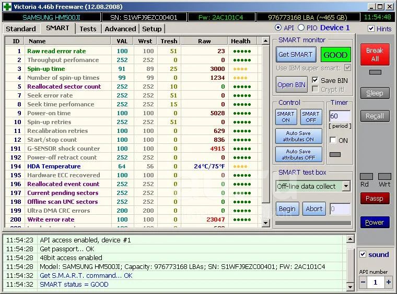This screenshot has height=294, width=397.
Task: Click the Wrst column header
Action: click(x=145, y=41)
